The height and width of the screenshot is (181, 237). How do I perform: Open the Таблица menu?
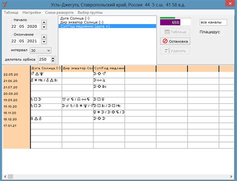click(x=11, y=12)
